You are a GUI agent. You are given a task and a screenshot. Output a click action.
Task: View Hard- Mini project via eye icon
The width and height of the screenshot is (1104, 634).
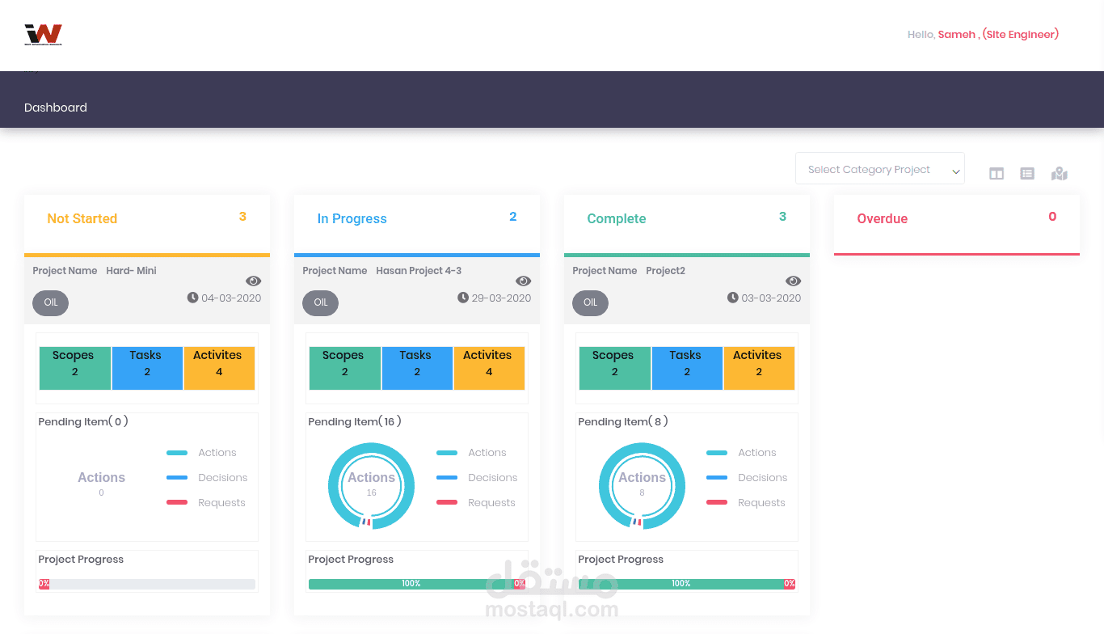point(254,281)
